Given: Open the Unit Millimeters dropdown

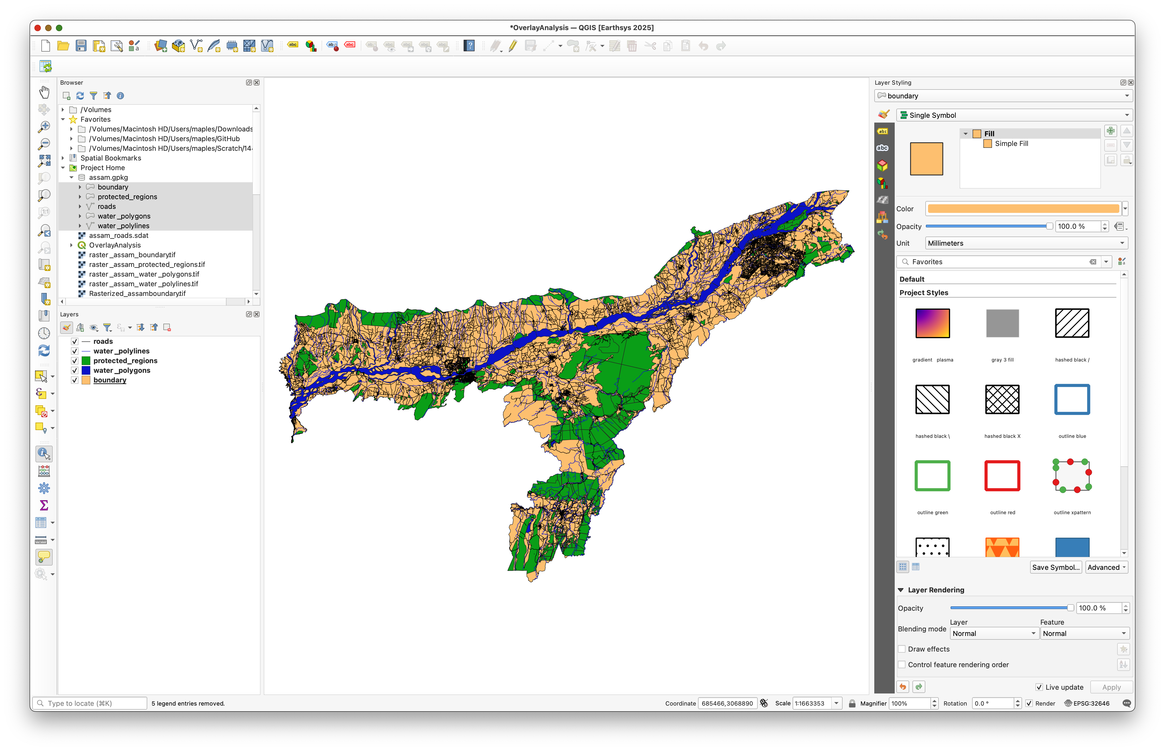Looking at the screenshot, I should (x=1027, y=243).
